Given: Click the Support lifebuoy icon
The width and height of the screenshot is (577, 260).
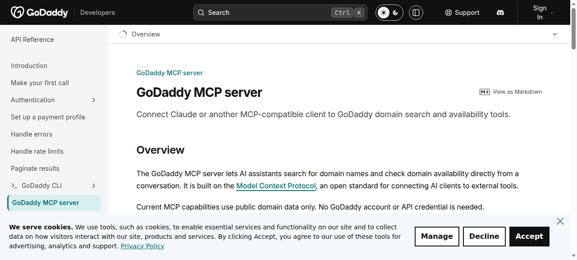Looking at the screenshot, I should [448, 13].
